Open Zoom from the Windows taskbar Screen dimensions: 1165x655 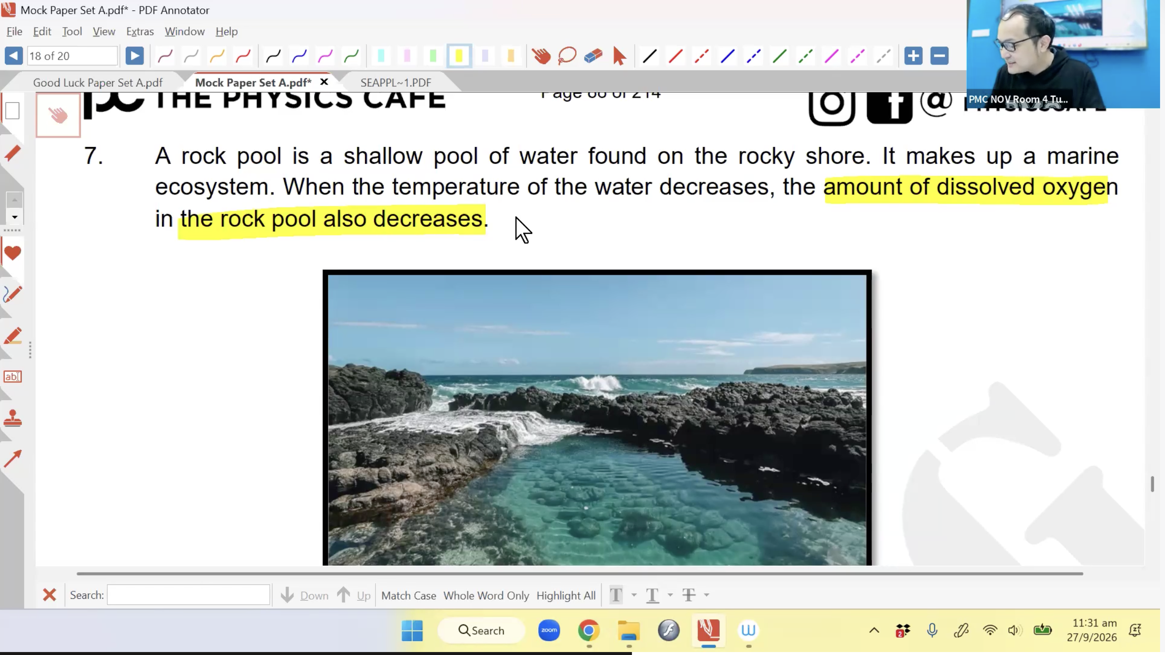point(549,630)
